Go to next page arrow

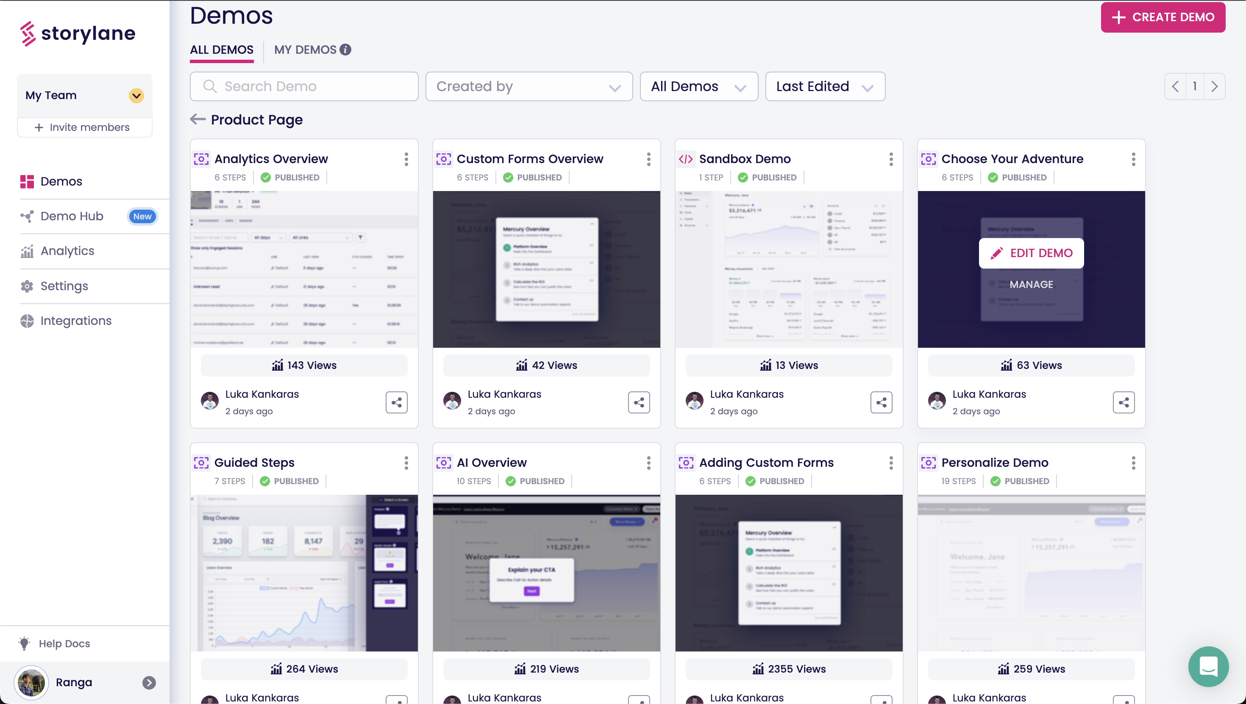pos(1214,86)
